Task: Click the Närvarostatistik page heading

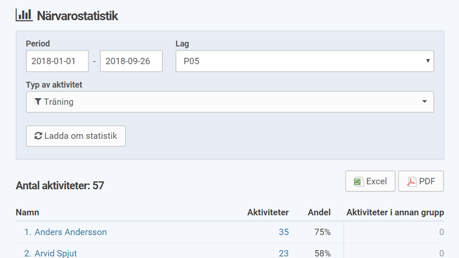Action: click(x=77, y=16)
